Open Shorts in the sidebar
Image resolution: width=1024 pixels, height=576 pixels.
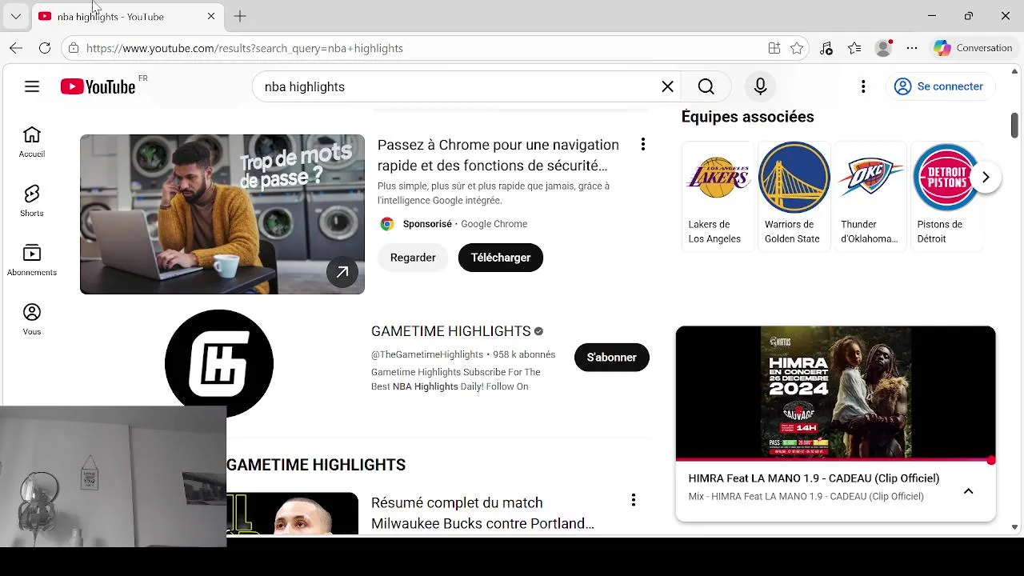(x=32, y=202)
